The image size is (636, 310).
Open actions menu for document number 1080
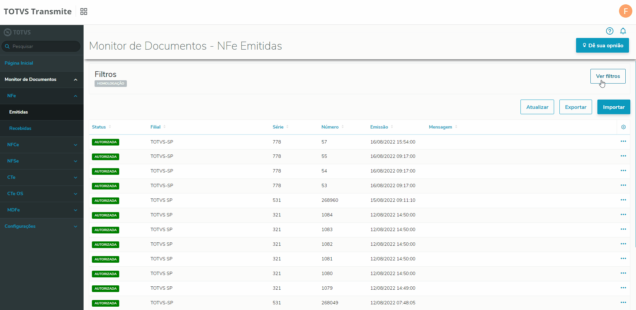(623, 273)
